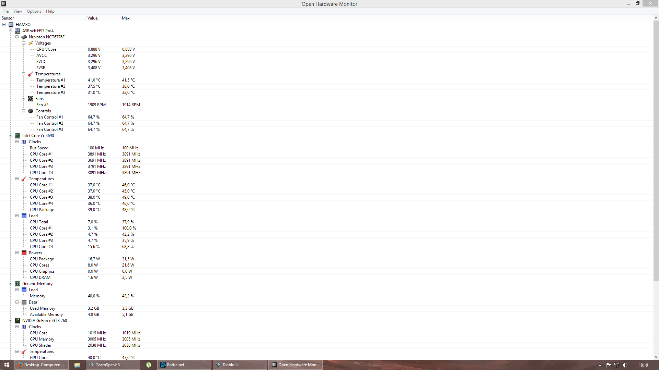Click the Powers group red icon

pos(24,253)
